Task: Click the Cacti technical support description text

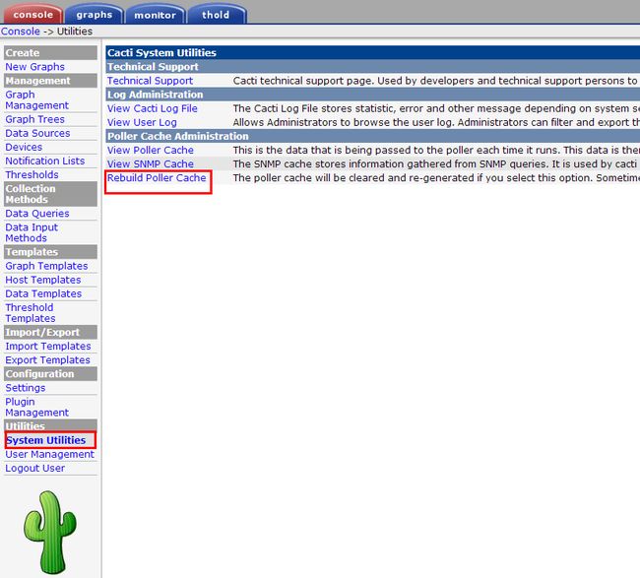Action: [436, 81]
